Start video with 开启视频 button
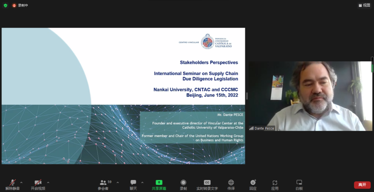 [38, 184]
